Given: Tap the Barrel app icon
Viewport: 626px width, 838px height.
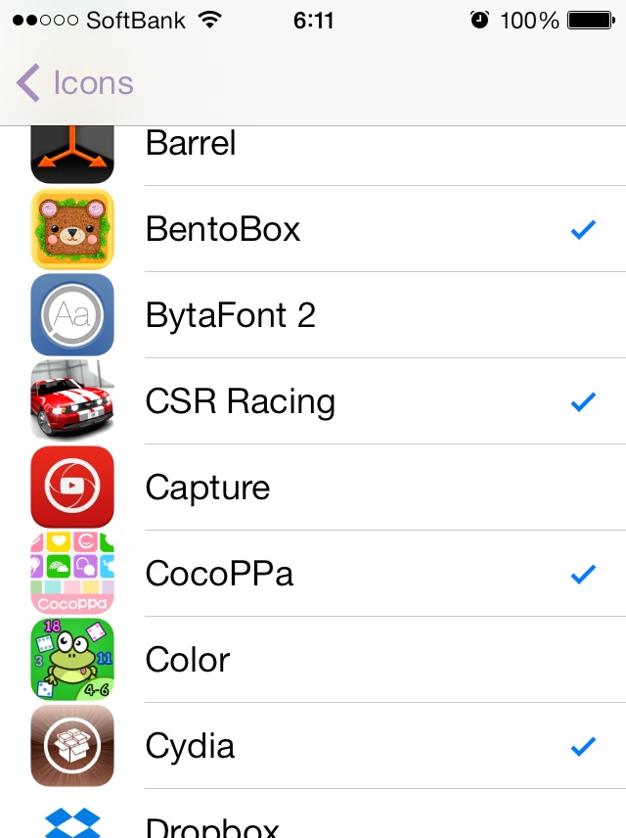Looking at the screenshot, I should pyautogui.click(x=72, y=155).
